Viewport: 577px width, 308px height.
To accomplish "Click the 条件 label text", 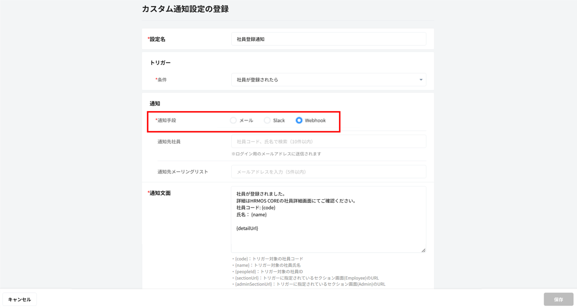I will pos(162,80).
